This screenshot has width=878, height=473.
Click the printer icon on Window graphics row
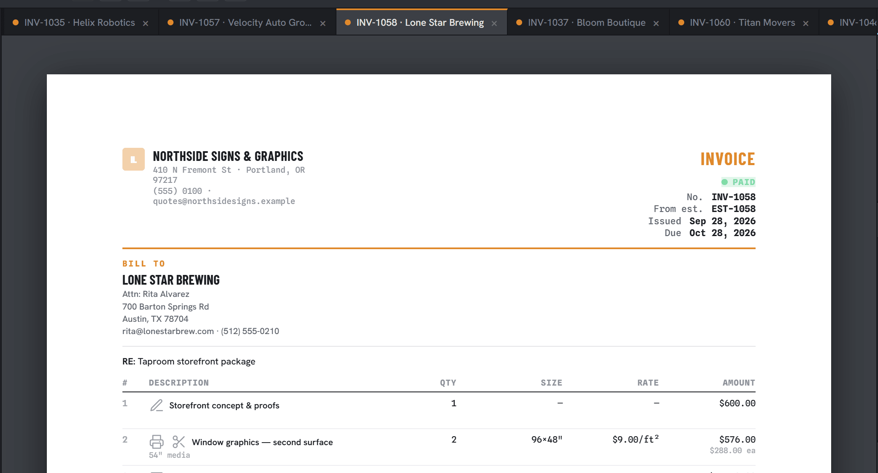tap(157, 442)
